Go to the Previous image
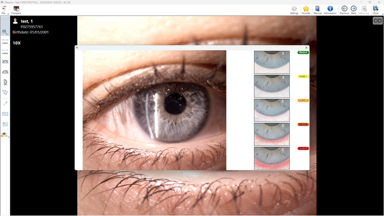 345,10
